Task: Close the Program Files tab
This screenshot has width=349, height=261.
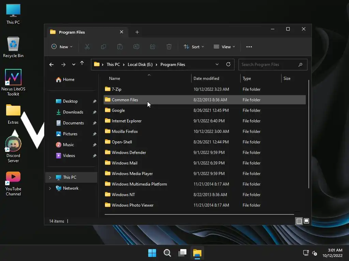Action: [x=122, y=32]
